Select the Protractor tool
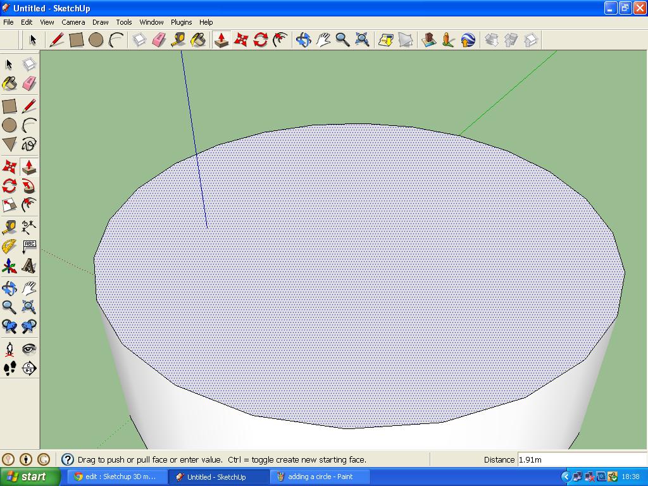 (x=9, y=247)
